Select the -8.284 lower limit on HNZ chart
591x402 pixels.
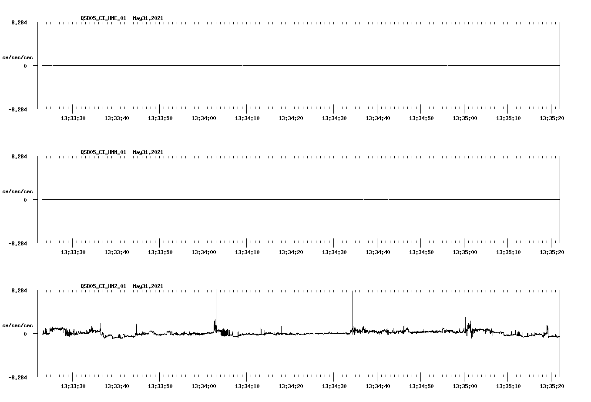pyautogui.click(x=17, y=378)
